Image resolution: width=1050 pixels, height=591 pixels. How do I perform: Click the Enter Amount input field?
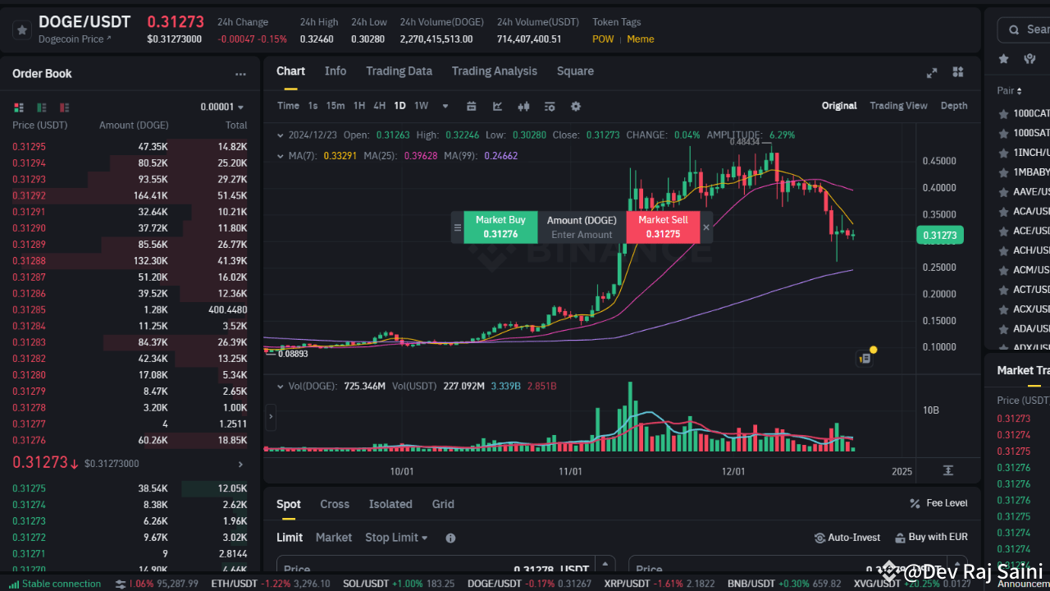(x=582, y=235)
